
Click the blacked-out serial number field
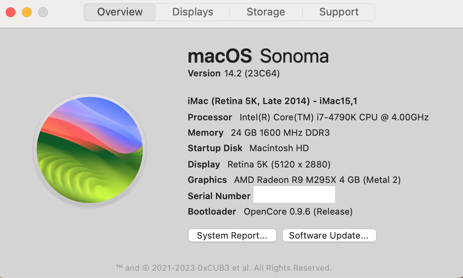tap(294, 195)
